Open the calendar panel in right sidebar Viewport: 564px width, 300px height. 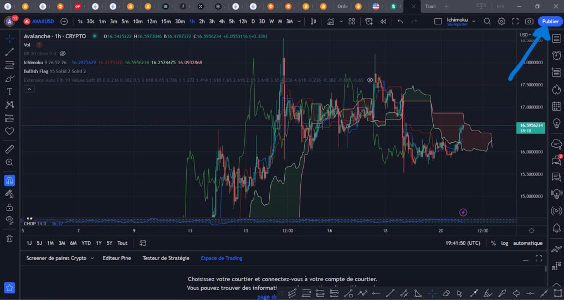pos(556,106)
